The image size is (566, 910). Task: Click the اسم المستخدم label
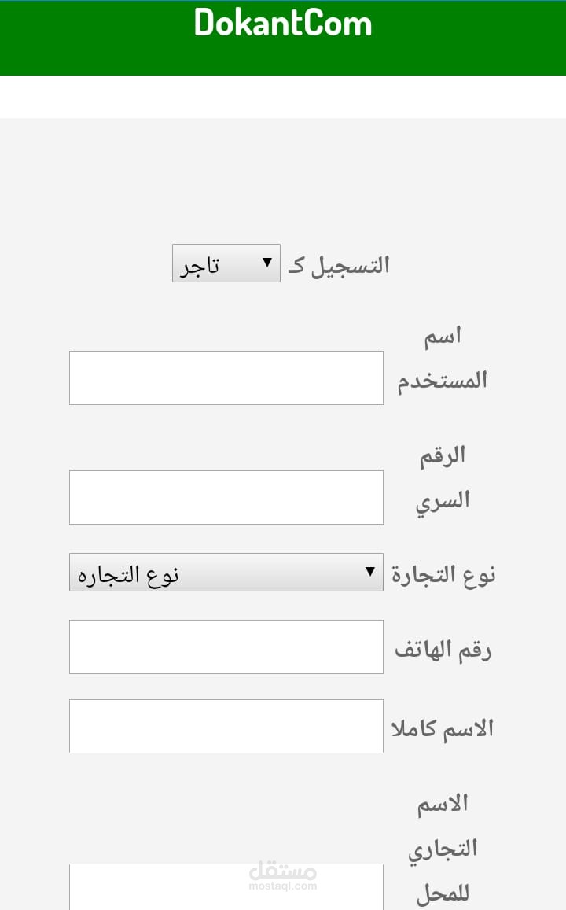click(x=442, y=359)
